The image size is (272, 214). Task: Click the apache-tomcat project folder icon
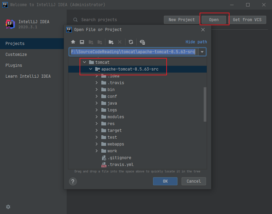98,69
